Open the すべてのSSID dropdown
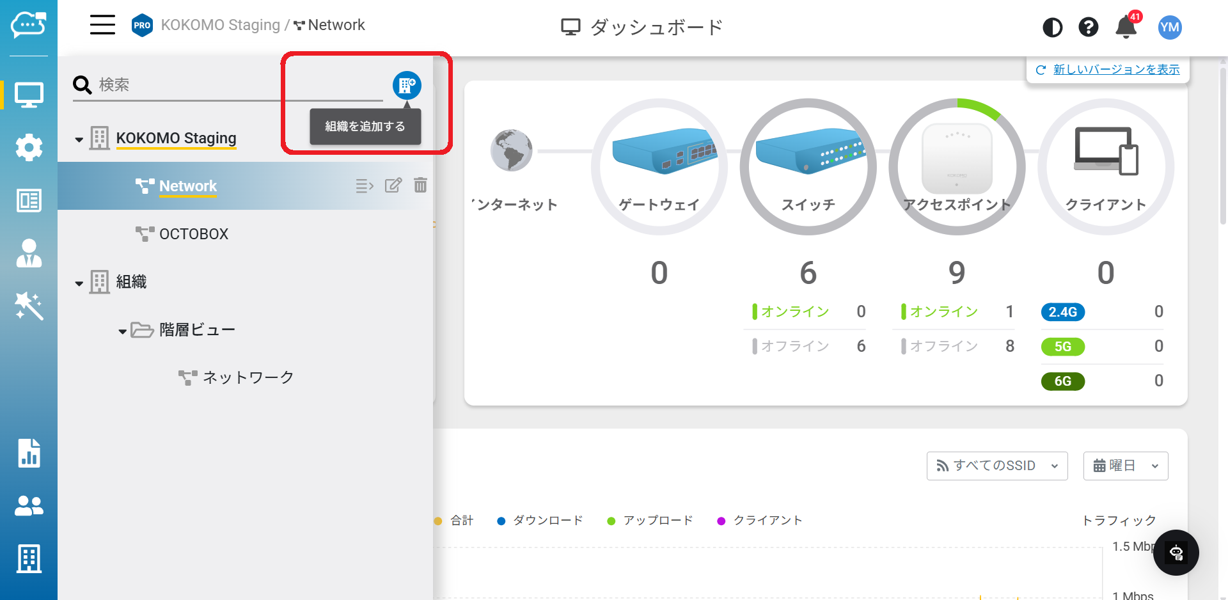The height and width of the screenshot is (600, 1228). point(996,466)
